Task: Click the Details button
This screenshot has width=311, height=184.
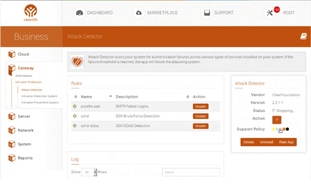Action: tap(249, 142)
